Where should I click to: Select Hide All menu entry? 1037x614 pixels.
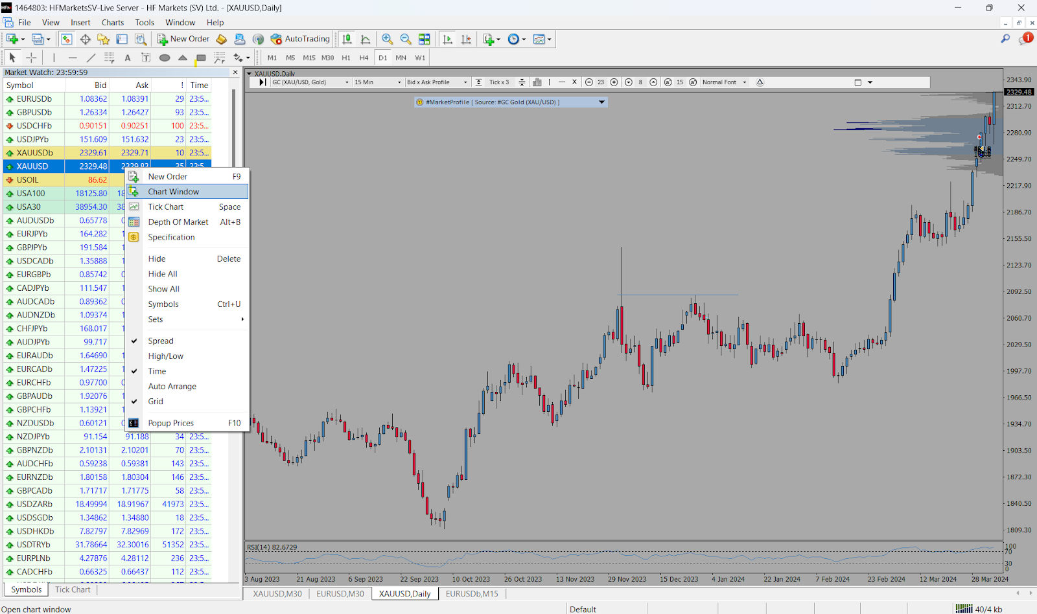click(187, 274)
